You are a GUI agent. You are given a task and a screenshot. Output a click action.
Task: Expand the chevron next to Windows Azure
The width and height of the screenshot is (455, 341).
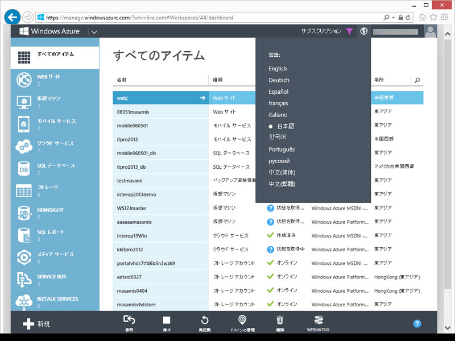coord(94,32)
